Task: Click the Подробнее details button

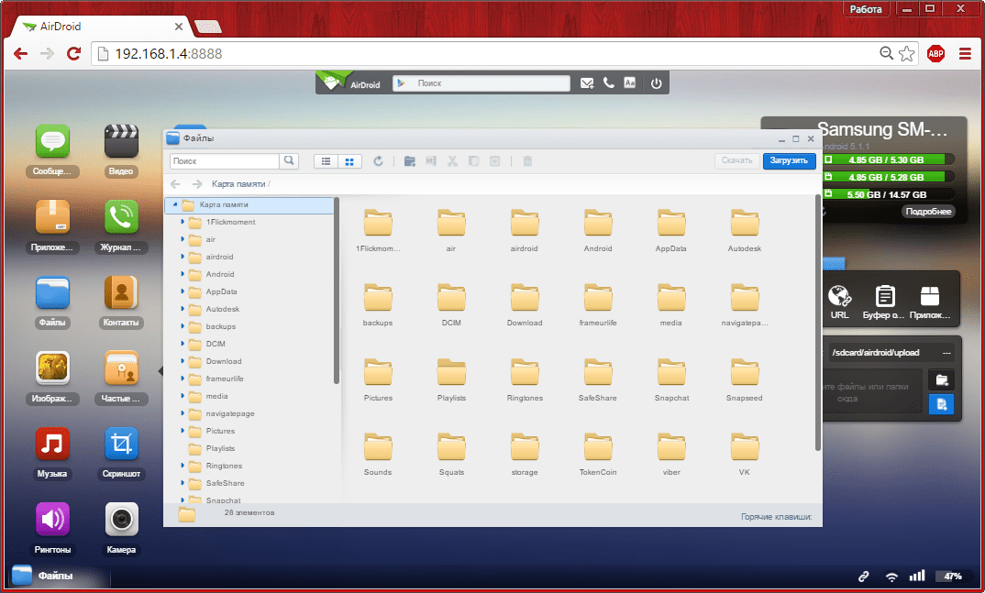Action: point(928,212)
